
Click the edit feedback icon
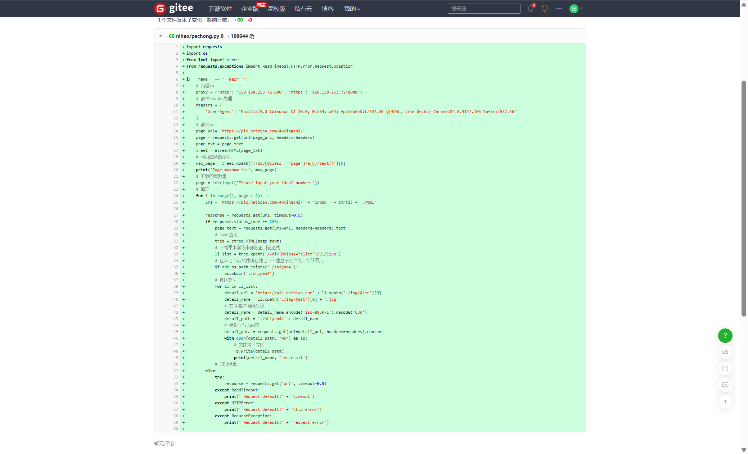725,368
